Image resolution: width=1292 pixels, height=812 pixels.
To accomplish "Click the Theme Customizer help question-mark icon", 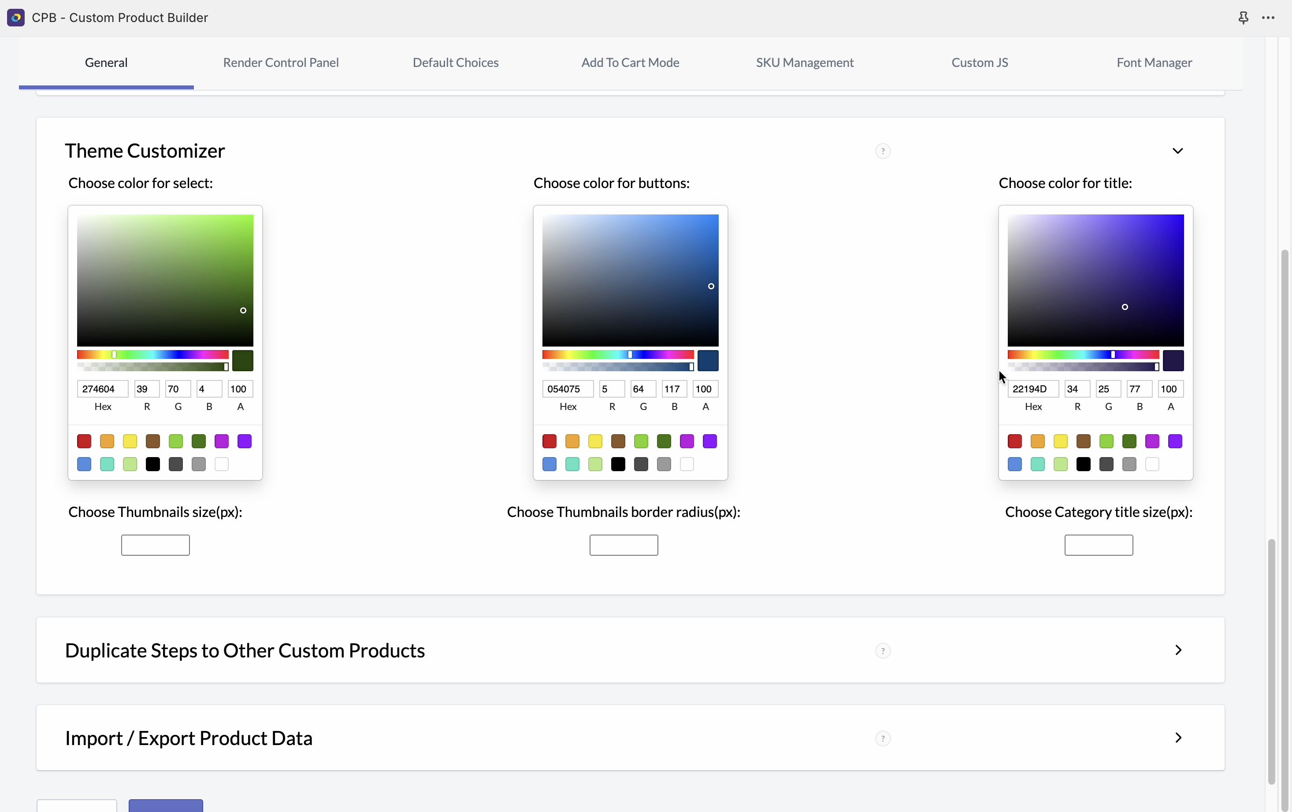I will pos(883,151).
